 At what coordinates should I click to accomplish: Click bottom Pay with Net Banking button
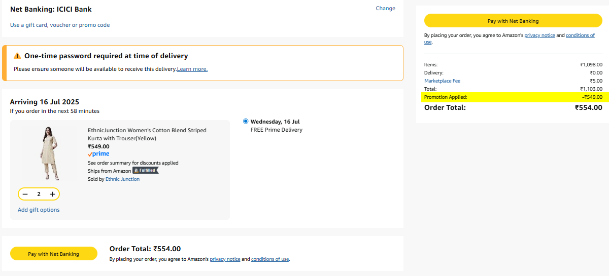pos(54,254)
